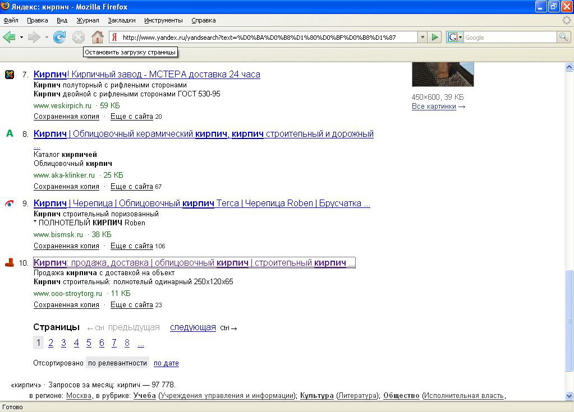
Task: Click the Москва region link
Action: [79, 396]
